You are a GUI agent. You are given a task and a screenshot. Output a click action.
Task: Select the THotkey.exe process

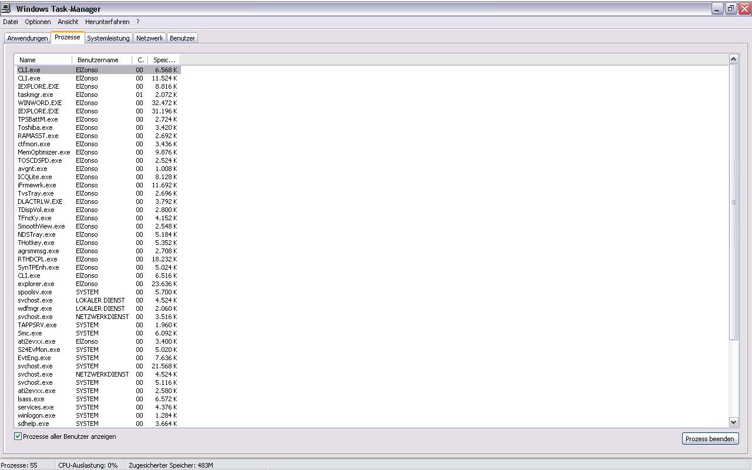coord(98,243)
